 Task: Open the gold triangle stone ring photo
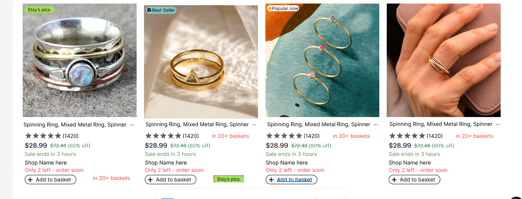[x=201, y=62]
